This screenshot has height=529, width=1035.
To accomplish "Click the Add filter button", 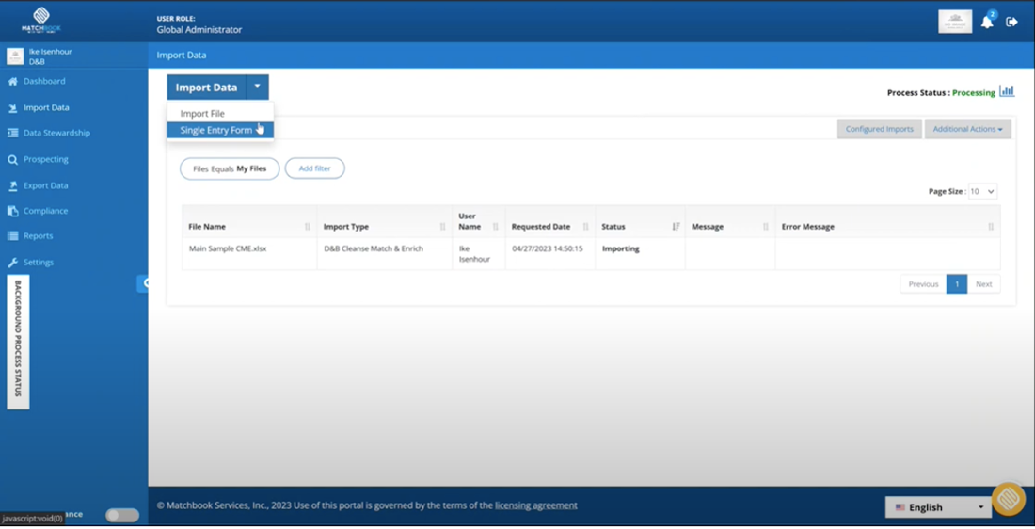I will 315,168.
